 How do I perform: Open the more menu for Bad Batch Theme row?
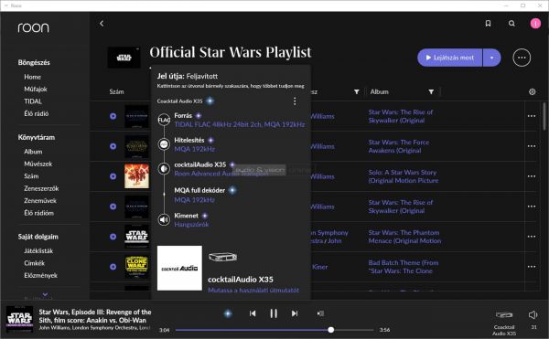[531, 267]
